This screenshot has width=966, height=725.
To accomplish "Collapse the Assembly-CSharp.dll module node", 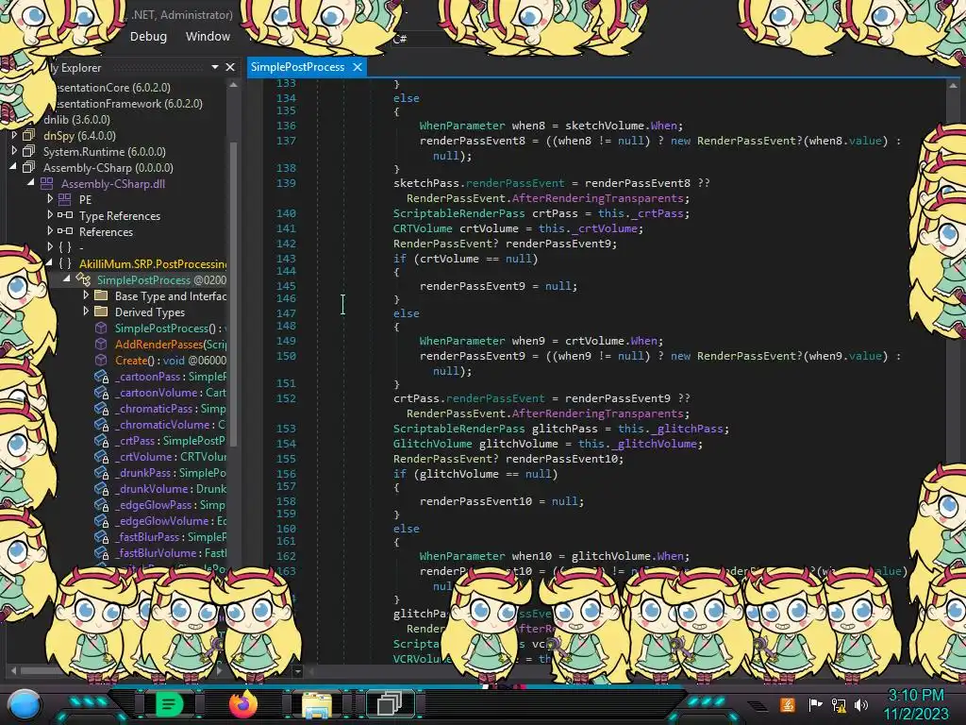I will click(x=31, y=183).
